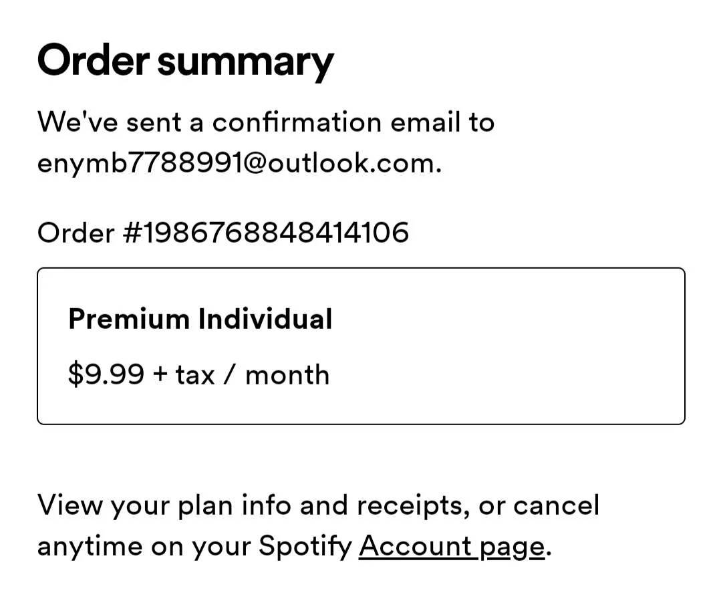Click order number #1986768848414106
717x609 pixels.
click(x=266, y=233)
